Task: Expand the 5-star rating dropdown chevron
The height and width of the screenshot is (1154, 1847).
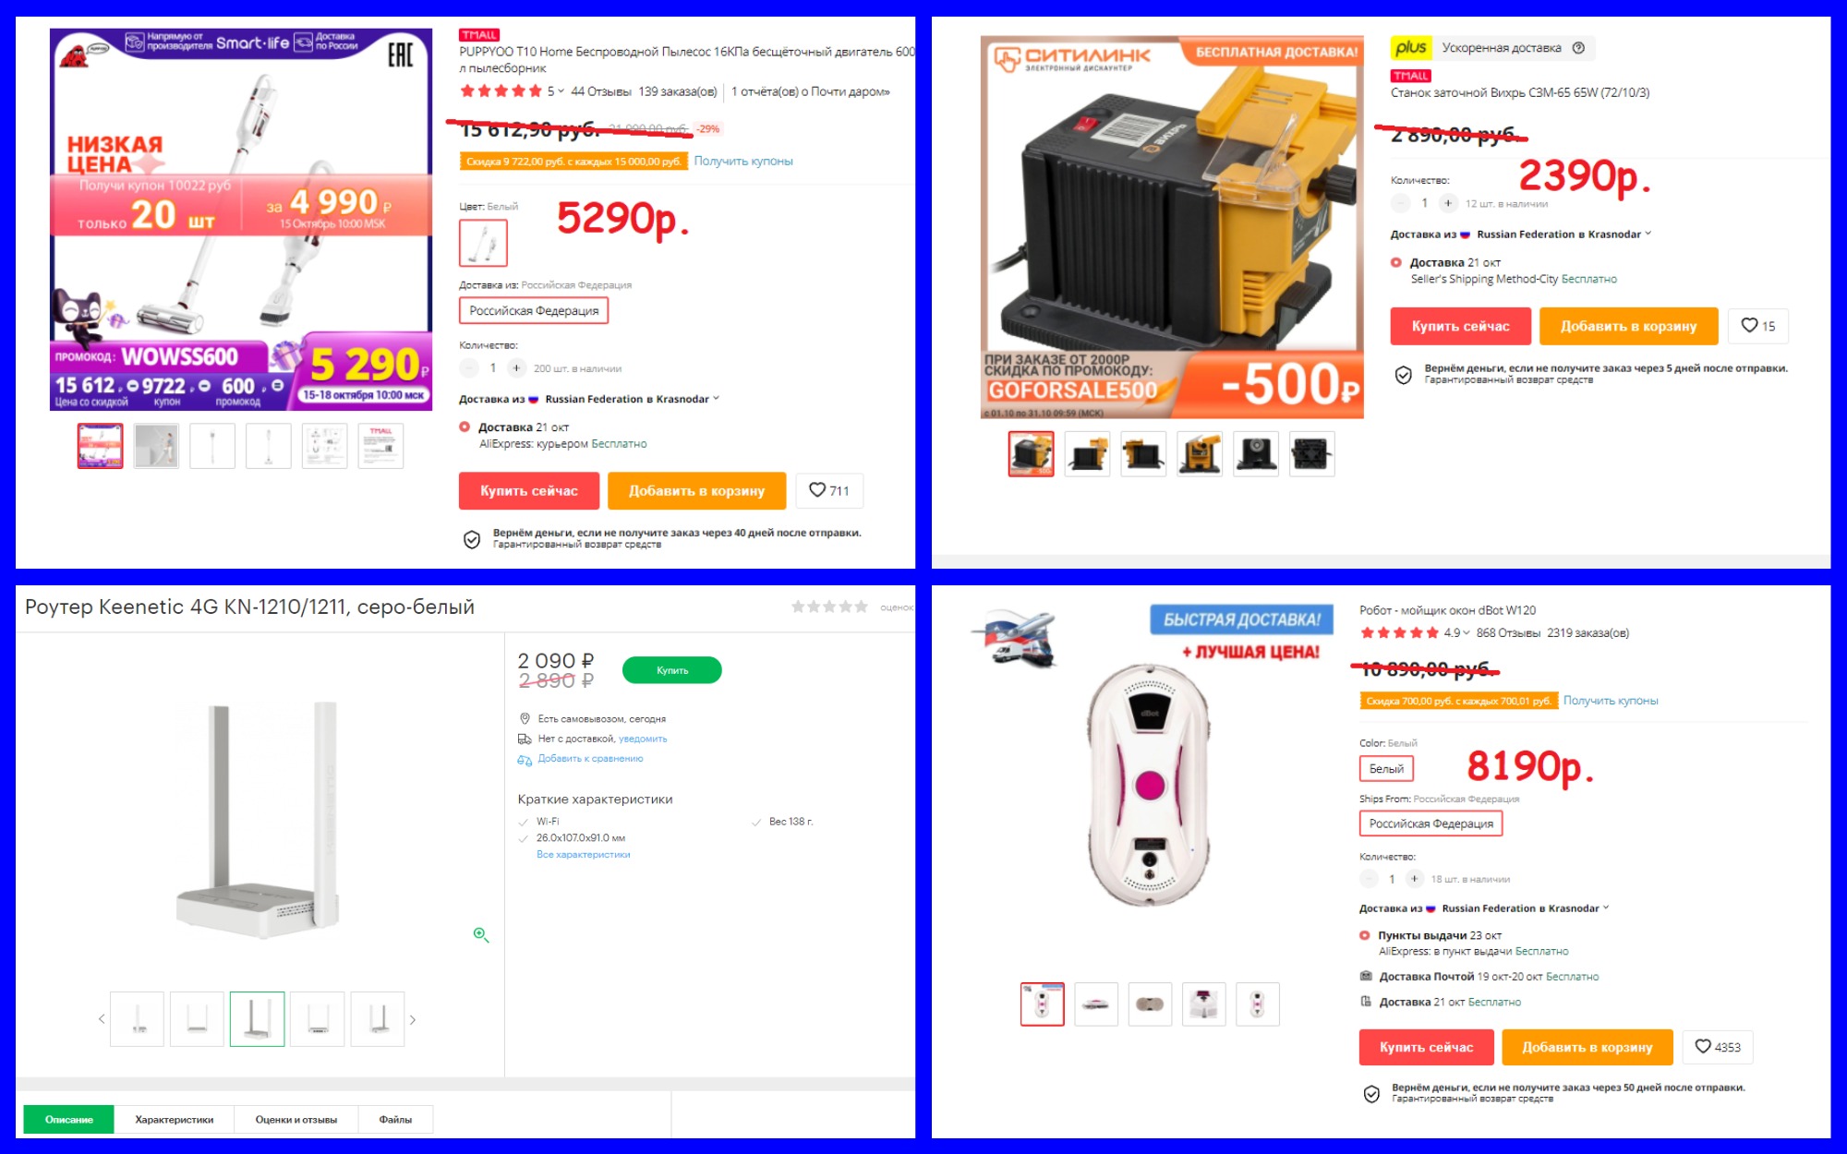Action: click(x=561, y=91)
